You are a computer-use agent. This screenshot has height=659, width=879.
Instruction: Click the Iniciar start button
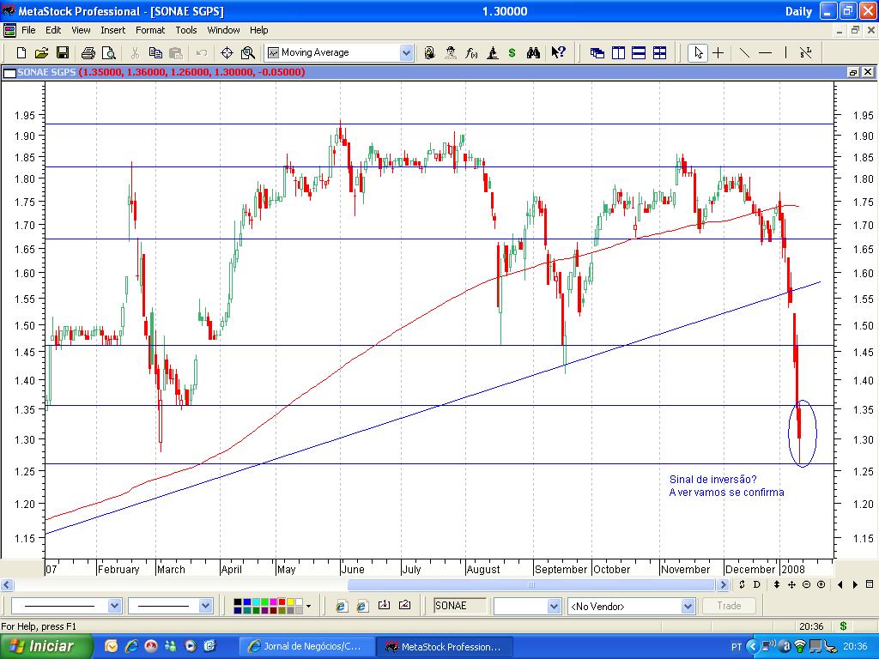(46, 646)
